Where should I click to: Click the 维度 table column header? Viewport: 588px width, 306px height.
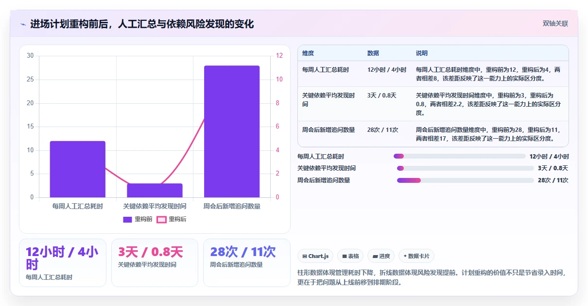[308, 53]
